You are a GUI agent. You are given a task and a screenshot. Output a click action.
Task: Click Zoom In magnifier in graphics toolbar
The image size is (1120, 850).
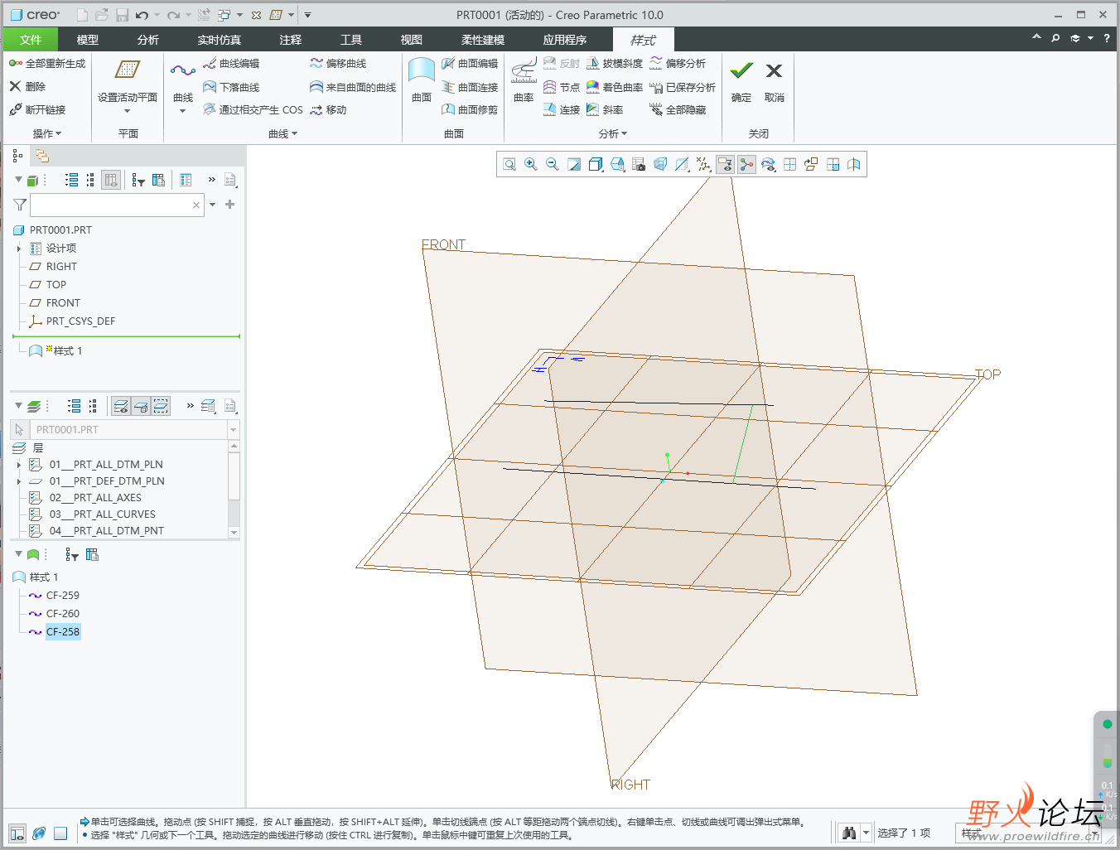(x=531, y=165)
